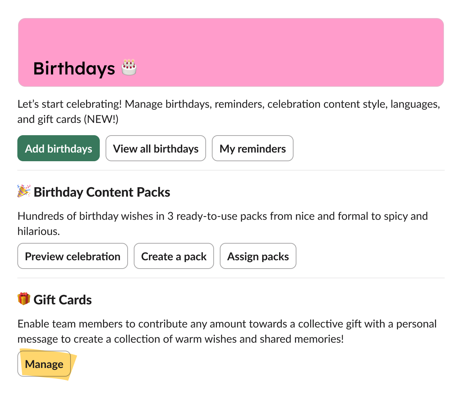Screen dimensions: 462x394
Task: Click the divider above Birthday Content Packs
Action: 231,170
